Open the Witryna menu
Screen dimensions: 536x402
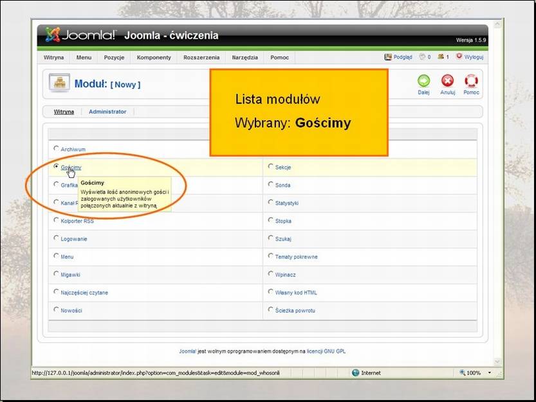53,57
